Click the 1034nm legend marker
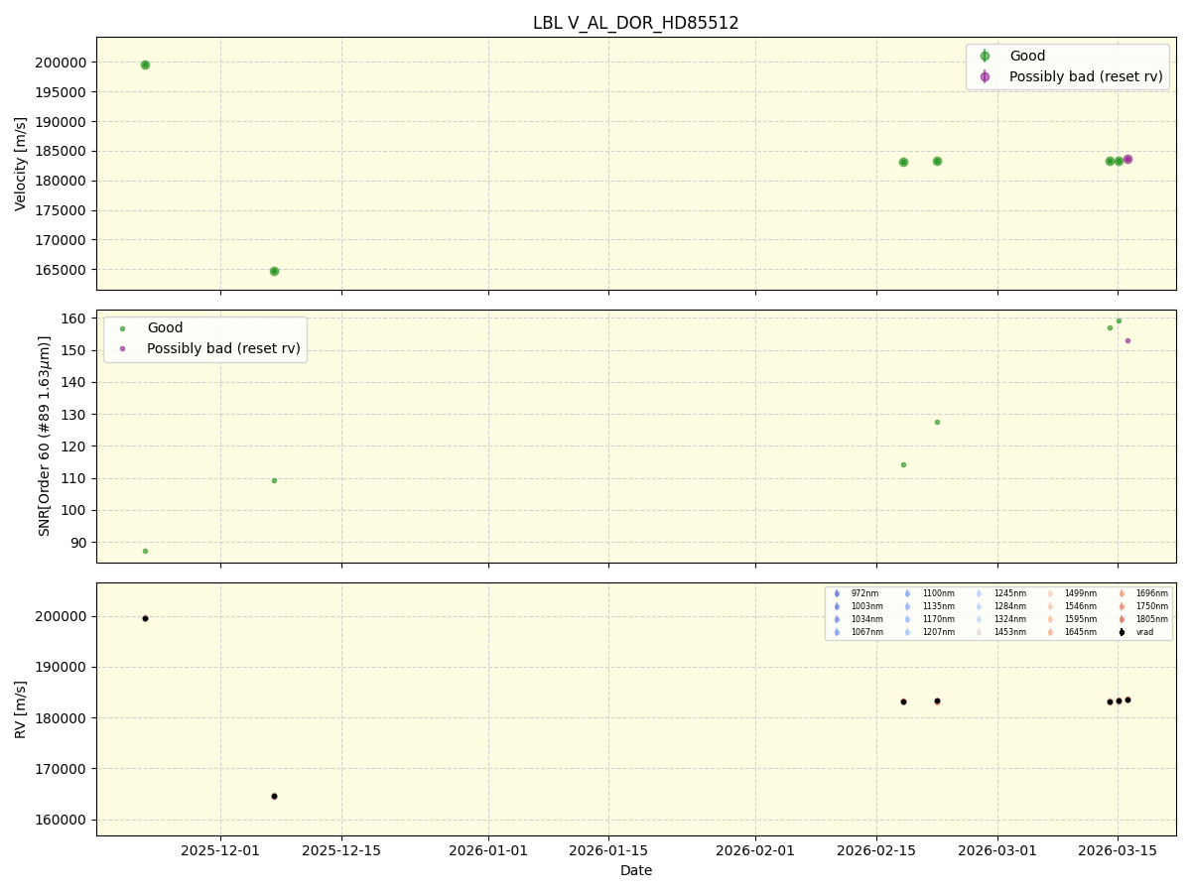This screenshot has width=1191, height=893. coord(837,619)
